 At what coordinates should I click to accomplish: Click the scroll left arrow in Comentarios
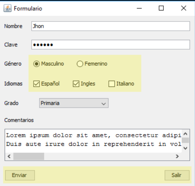point(9,156)
